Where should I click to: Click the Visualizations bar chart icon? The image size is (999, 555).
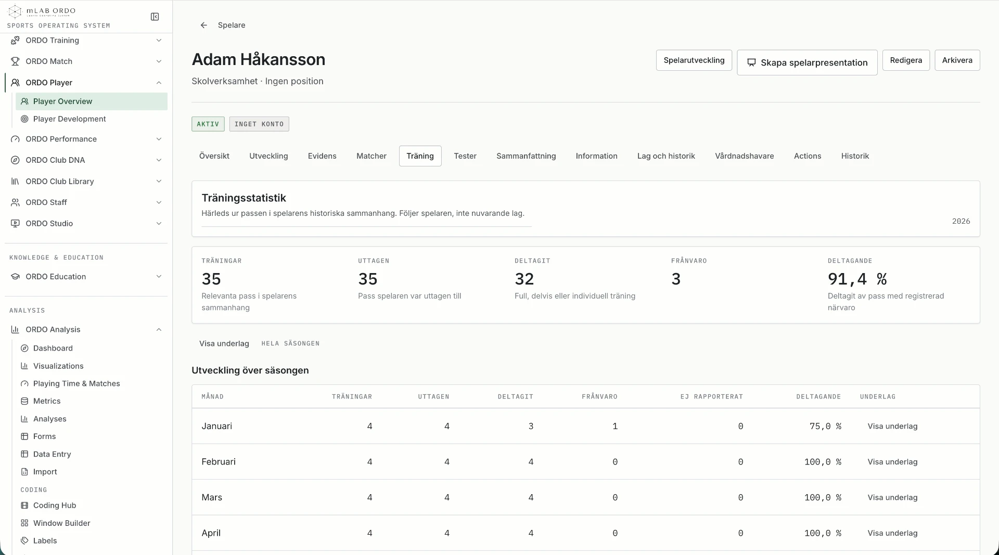tap(24, 366)
